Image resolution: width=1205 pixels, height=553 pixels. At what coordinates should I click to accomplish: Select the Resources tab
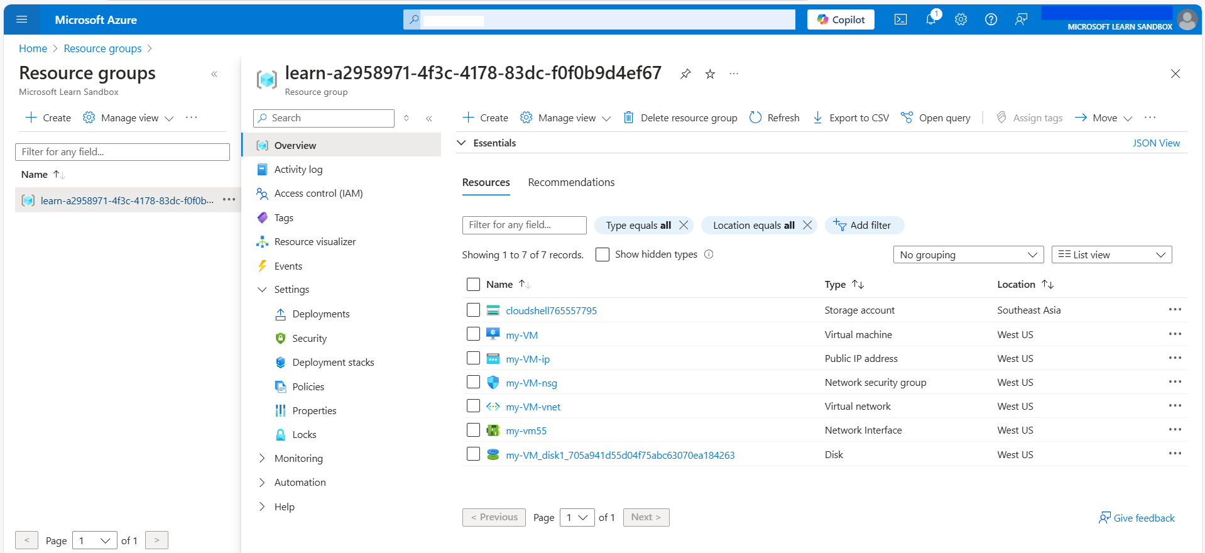(x=486, y=182)
